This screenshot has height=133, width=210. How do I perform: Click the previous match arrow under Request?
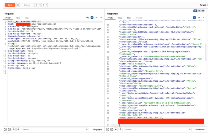click(14, 129)
